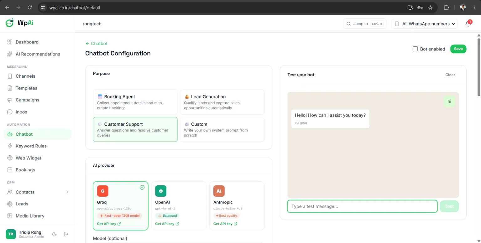The width and height of the screenshot is (481, 243).
Task: Open the notifications bell
Action: (x=468, y=24)
